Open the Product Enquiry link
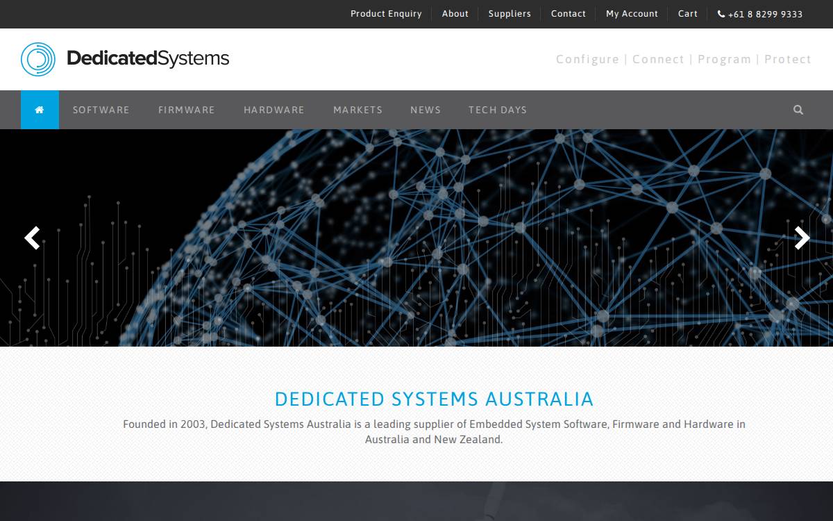This screenshot has height=521, width=833. (386, 14)
